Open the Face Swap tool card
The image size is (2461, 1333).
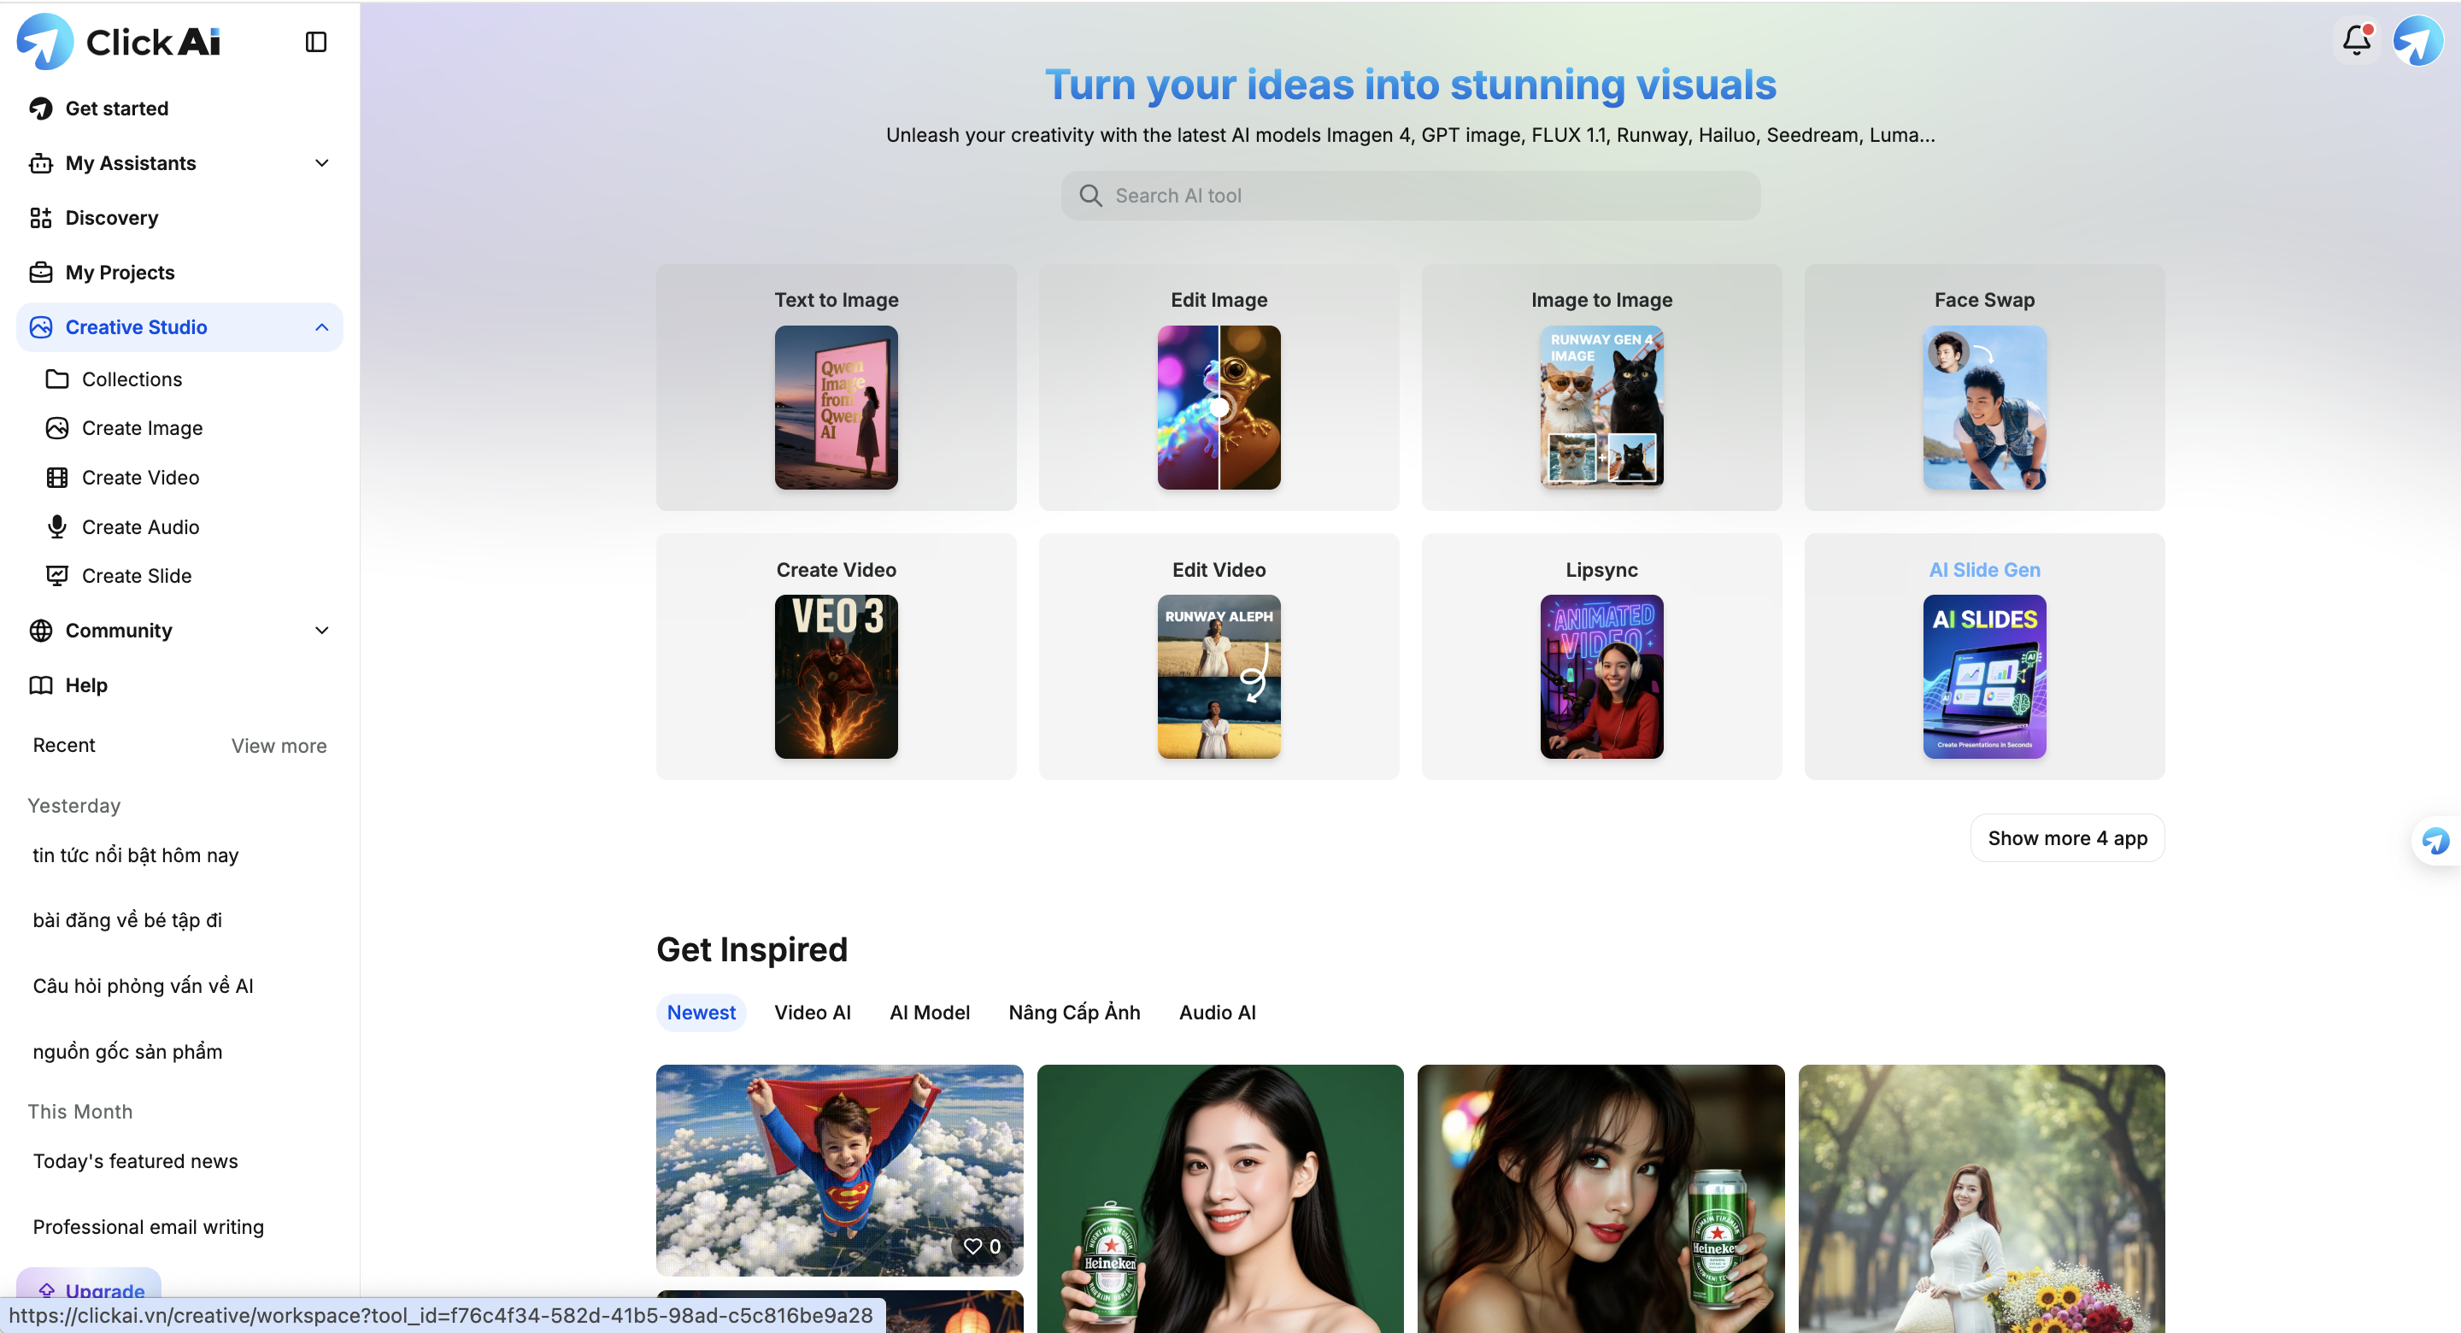[x=1983, y=388]
